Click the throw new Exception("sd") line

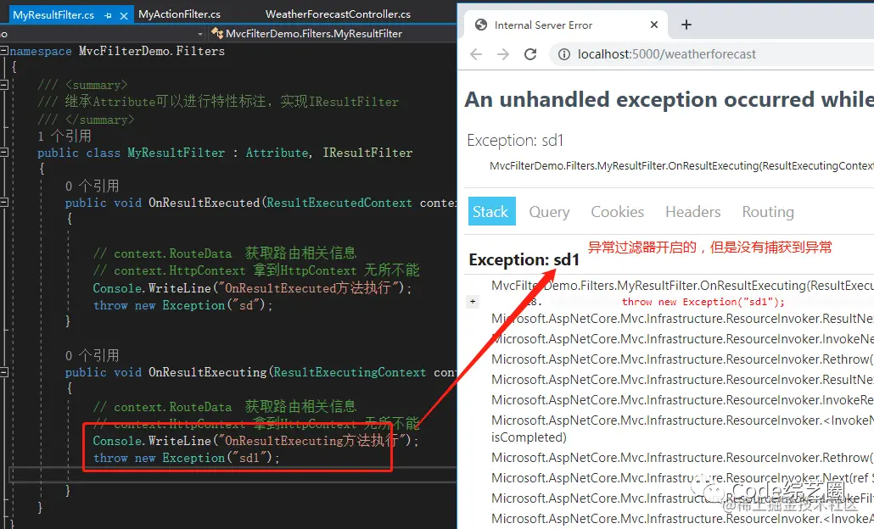coord(182,305)
